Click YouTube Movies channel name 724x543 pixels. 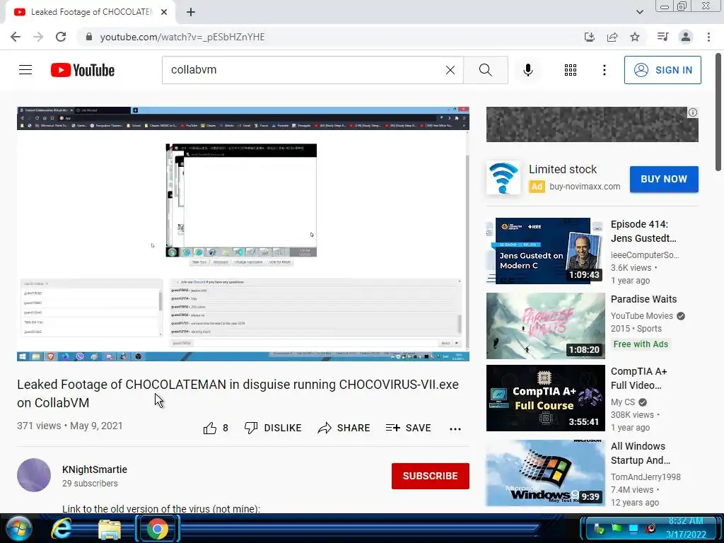(x=642, y=316)
